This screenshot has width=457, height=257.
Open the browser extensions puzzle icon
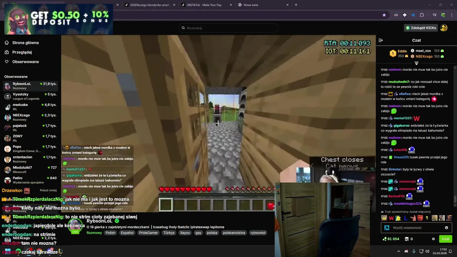pos(422,15)
